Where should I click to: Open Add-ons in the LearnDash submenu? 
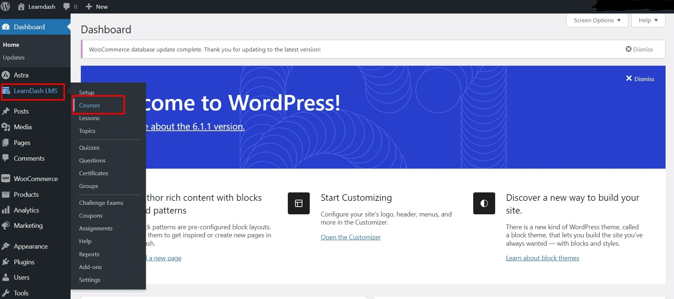pos(90,267)
